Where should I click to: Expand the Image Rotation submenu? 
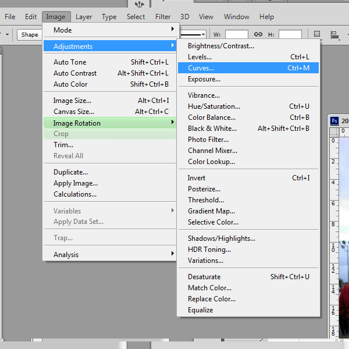tap(110, 123)
